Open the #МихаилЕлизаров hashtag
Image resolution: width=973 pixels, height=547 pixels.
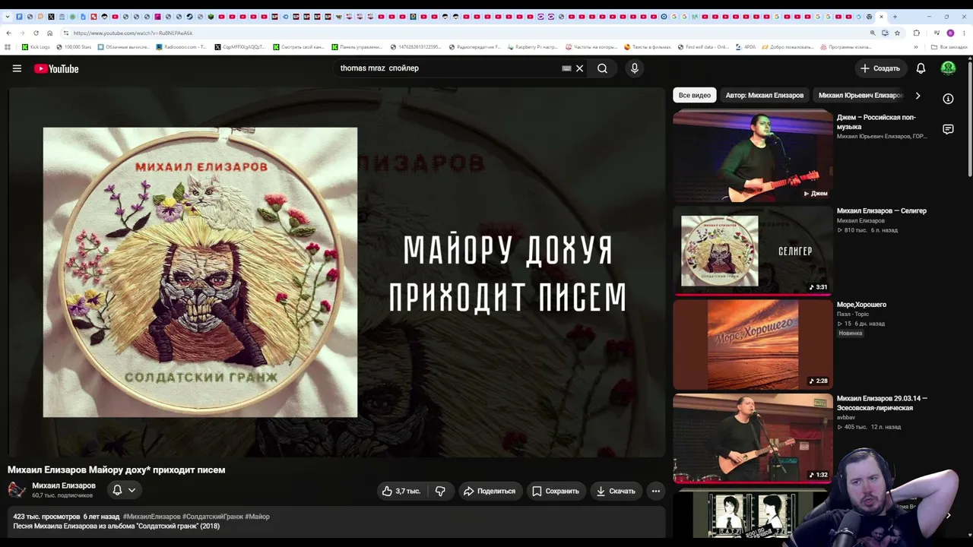(152, 517)
